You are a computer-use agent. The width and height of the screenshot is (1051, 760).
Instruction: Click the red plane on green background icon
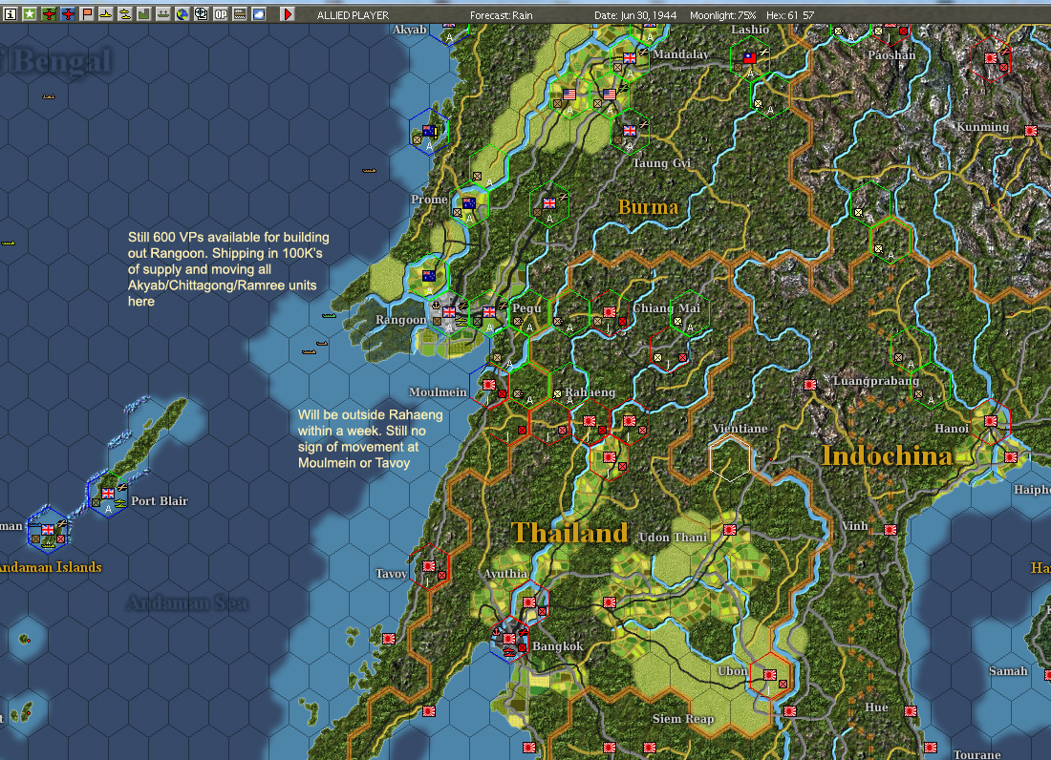tap(49, 14)
